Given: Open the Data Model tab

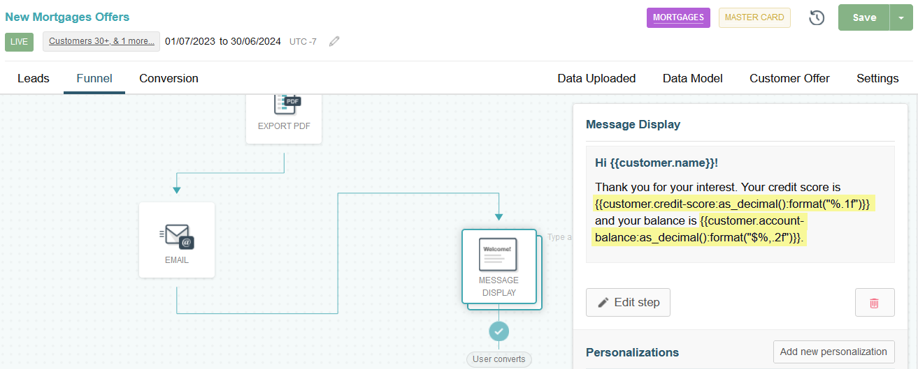Looking at the screenshot, I should tap(693, 78).
